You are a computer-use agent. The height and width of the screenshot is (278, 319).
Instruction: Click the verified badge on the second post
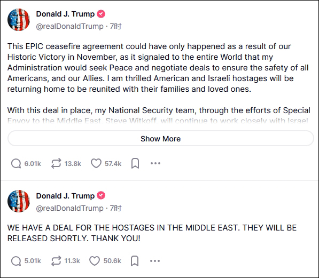click(101, 195)
